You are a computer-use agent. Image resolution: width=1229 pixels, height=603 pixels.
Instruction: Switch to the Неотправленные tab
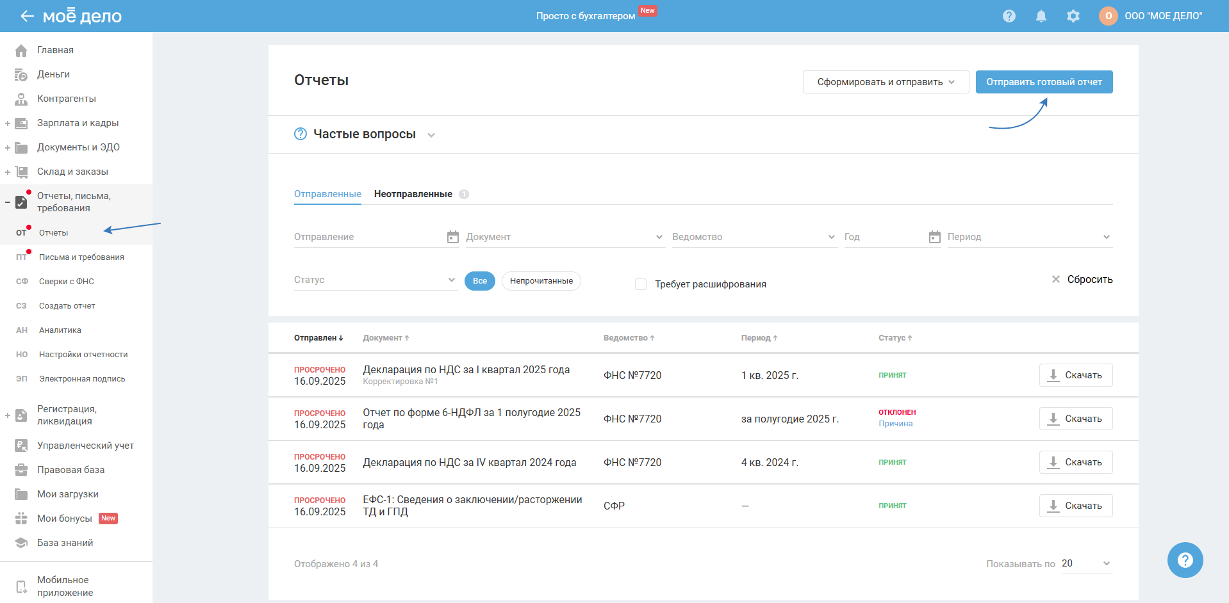tap(413, 194)
